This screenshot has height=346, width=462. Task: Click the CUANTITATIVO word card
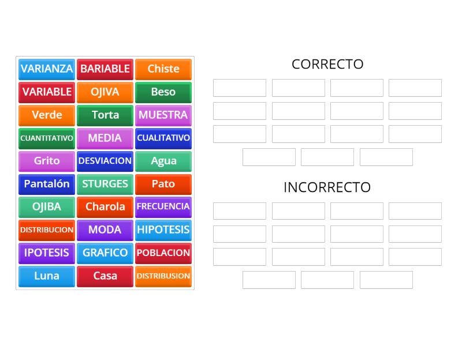click(x=46, y=138)
